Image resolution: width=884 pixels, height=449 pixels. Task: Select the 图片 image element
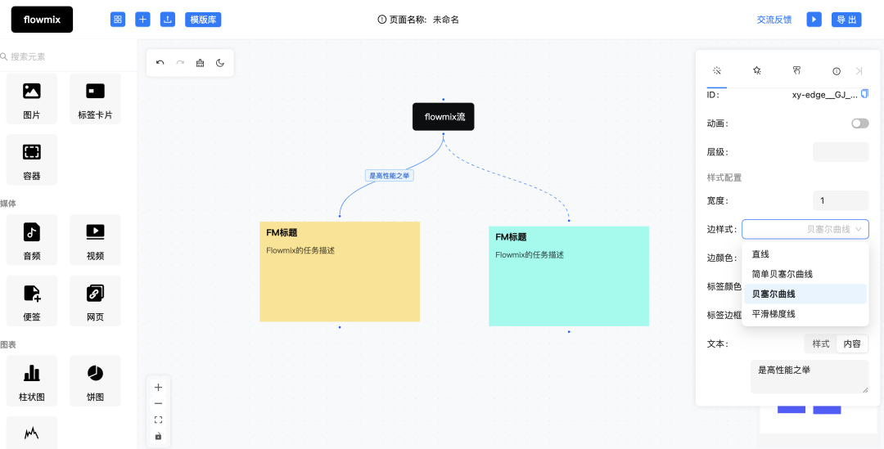point(32,99)
